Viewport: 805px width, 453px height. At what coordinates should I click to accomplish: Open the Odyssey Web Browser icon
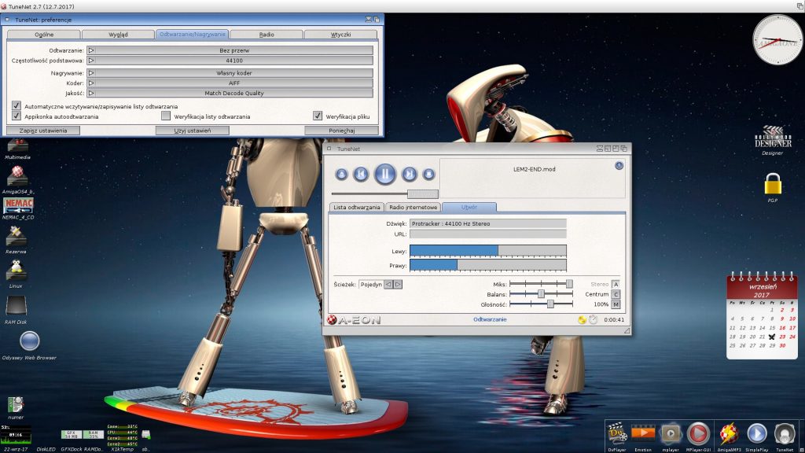tap(29, 341)
